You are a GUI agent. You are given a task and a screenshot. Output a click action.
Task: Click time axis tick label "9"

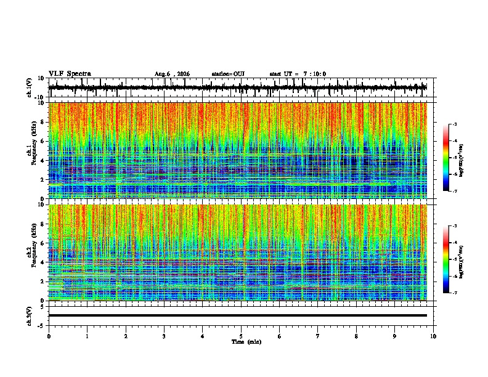point(394,336)
